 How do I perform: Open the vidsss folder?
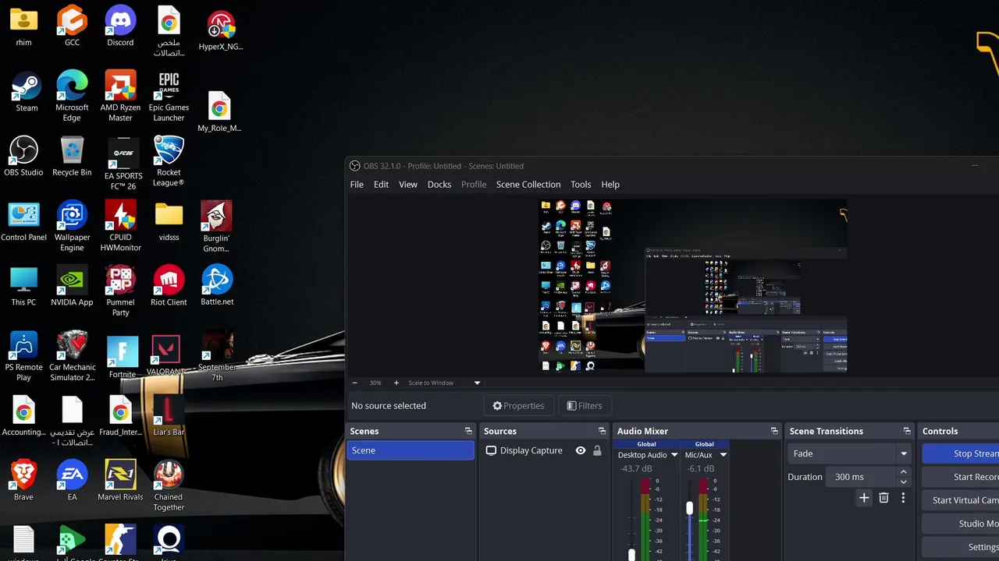pyautogui.click(x=169, y=221)
